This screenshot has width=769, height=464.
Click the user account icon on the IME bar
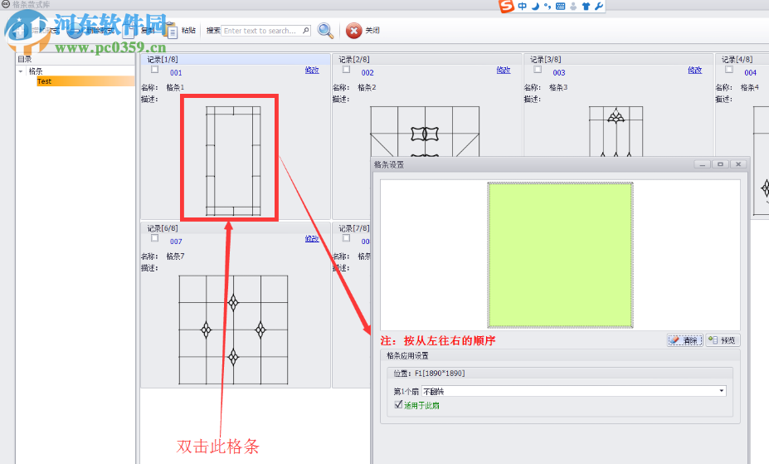click(573, 6)
